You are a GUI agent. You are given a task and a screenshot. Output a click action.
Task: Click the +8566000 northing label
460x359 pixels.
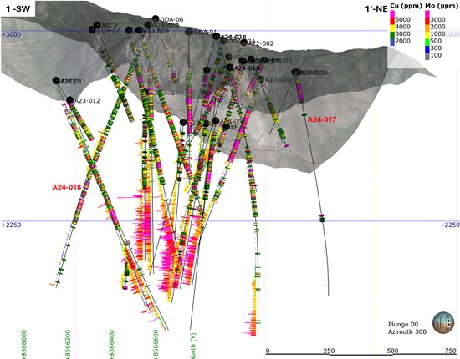24,344
